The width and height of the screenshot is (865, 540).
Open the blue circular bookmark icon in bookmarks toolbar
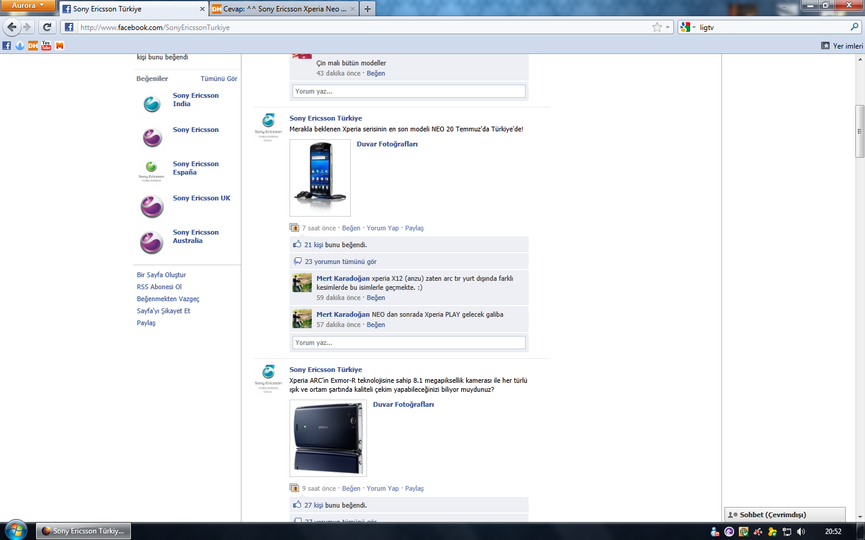[x=20, y=46]
